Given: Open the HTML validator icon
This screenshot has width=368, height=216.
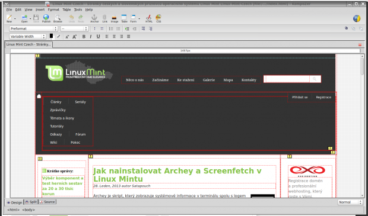Looking at the screenshot, I should [149, 18].
